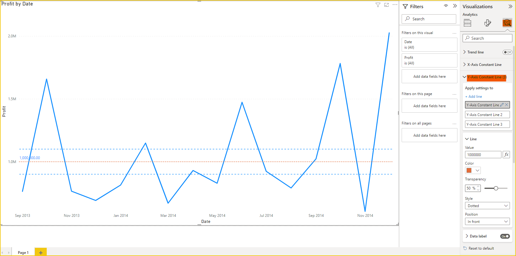Click the + Add line link
Viewport: 516px width, 256px height.
pyautogui.click(x=474, y=97)
